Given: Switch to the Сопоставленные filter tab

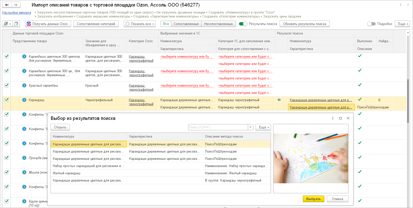Looking at the screenshot, I should click(186, 24).
